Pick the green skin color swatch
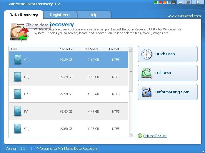 click(x=156, y=2)
